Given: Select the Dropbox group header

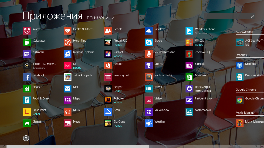Looking at the screenshot, I should click(241, 55).
